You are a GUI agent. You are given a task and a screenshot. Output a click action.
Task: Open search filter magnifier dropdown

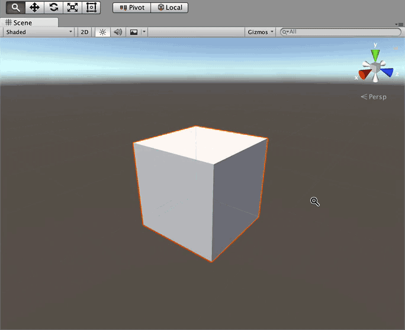pyautogui.click(x=285, y=32)
